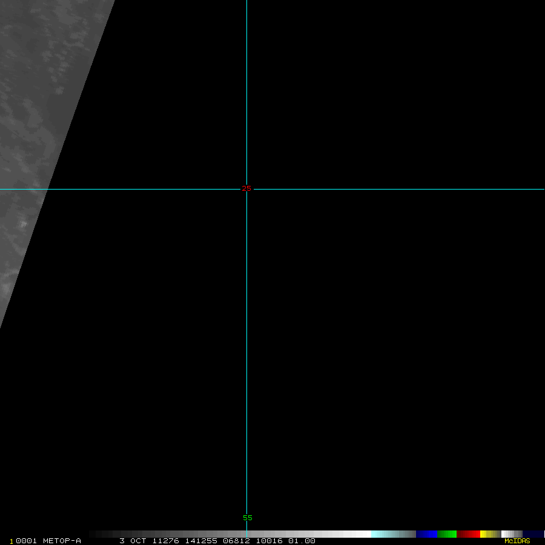Select the green segment of the color bar
This screenshot has height=545, width=545.
[446, 534]
